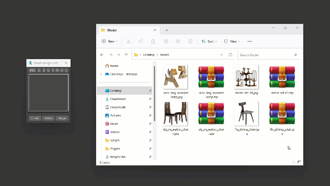
Task: Click the PRO button in Smart Merge
Action: tap(32, 71)
